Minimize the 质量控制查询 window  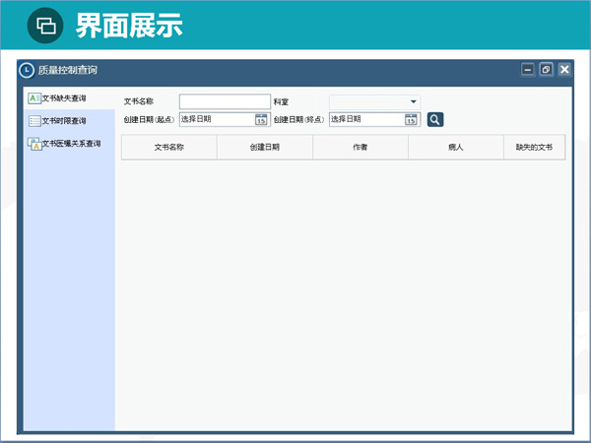click(x=528, y=70)
